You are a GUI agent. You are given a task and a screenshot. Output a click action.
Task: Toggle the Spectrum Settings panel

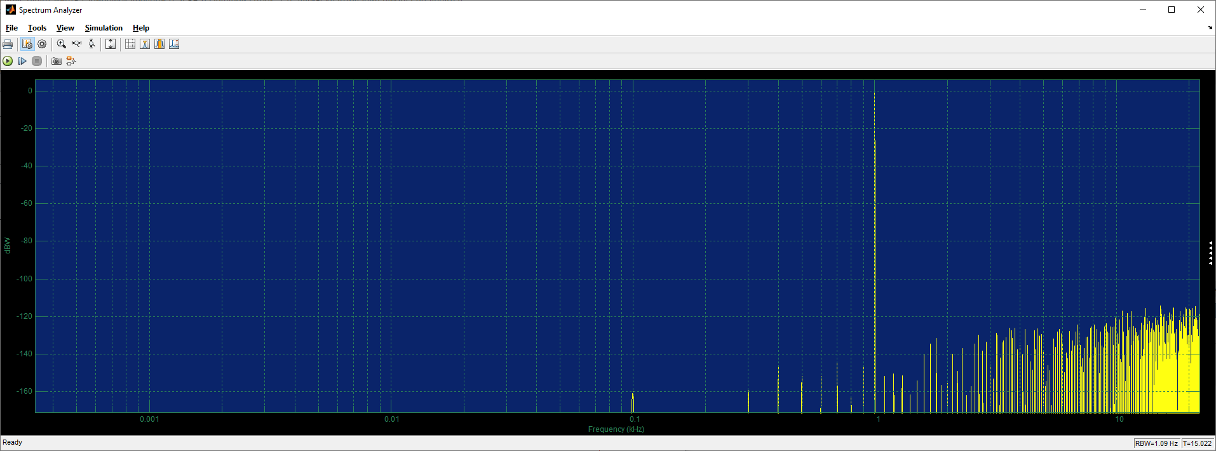(27, 44)
